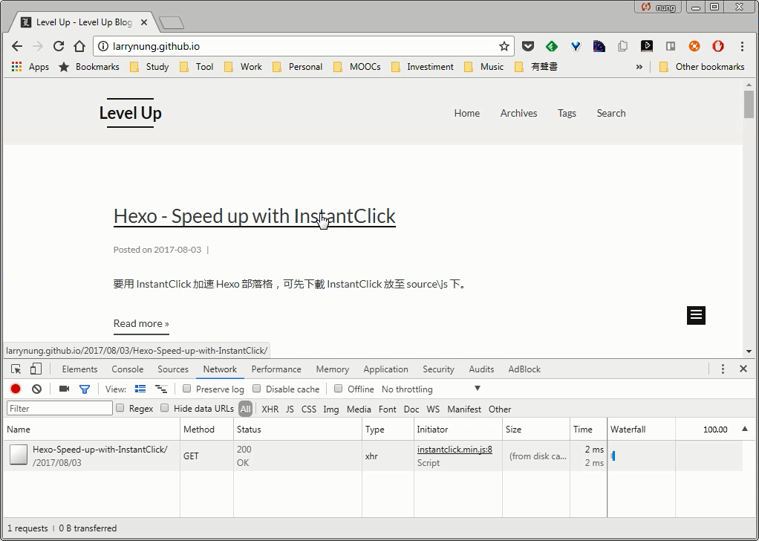Tick the Offline checkbox
This screenshot has width=759, height=541.
[339, 389]
